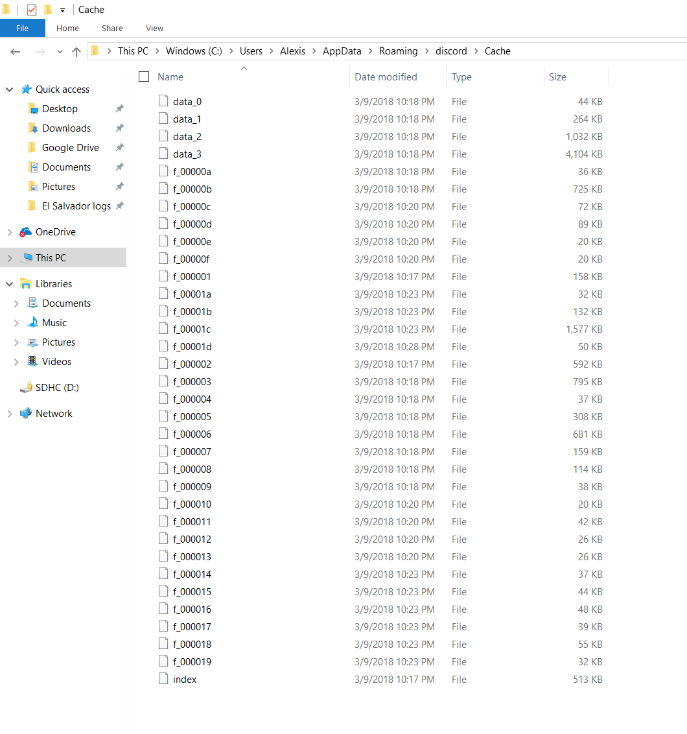Image resolution: width=687 pixels, height=734 pixels.
Task: Click the 1,577 KB size cell
Action: click(x=583, y=329)
